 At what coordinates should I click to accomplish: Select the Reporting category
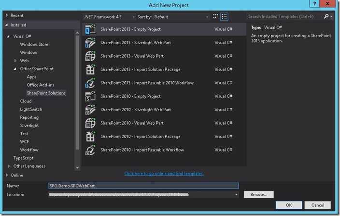click(x=29, y=117)
